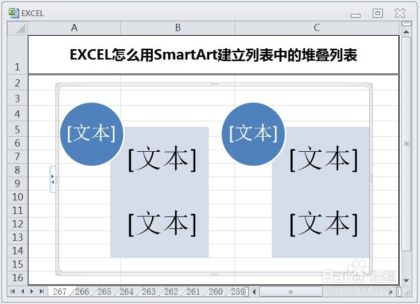
Task: Click the horizontal scrollbar thumb
Action: [291, 292]
